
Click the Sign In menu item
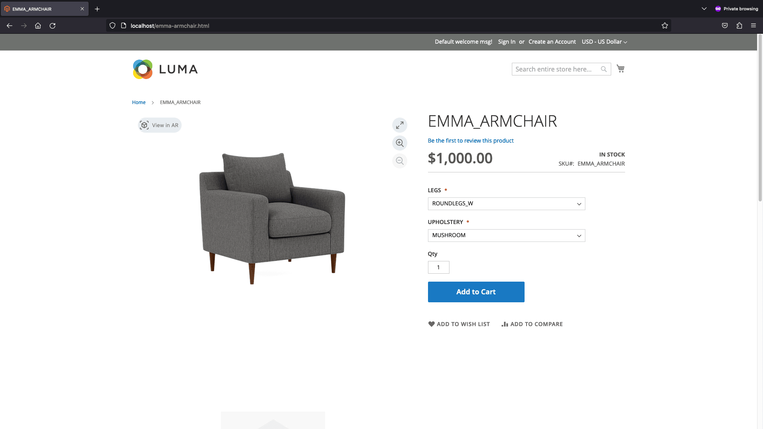coord(506,41)
